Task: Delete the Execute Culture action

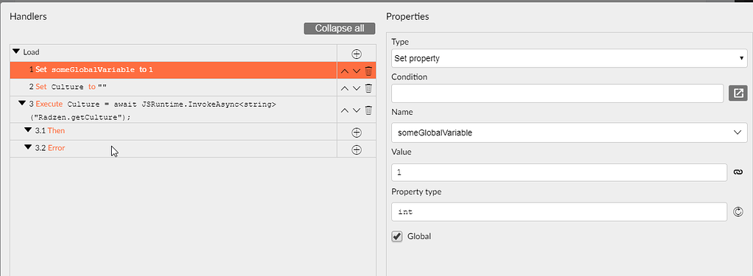Action: [x=368, y=110]
